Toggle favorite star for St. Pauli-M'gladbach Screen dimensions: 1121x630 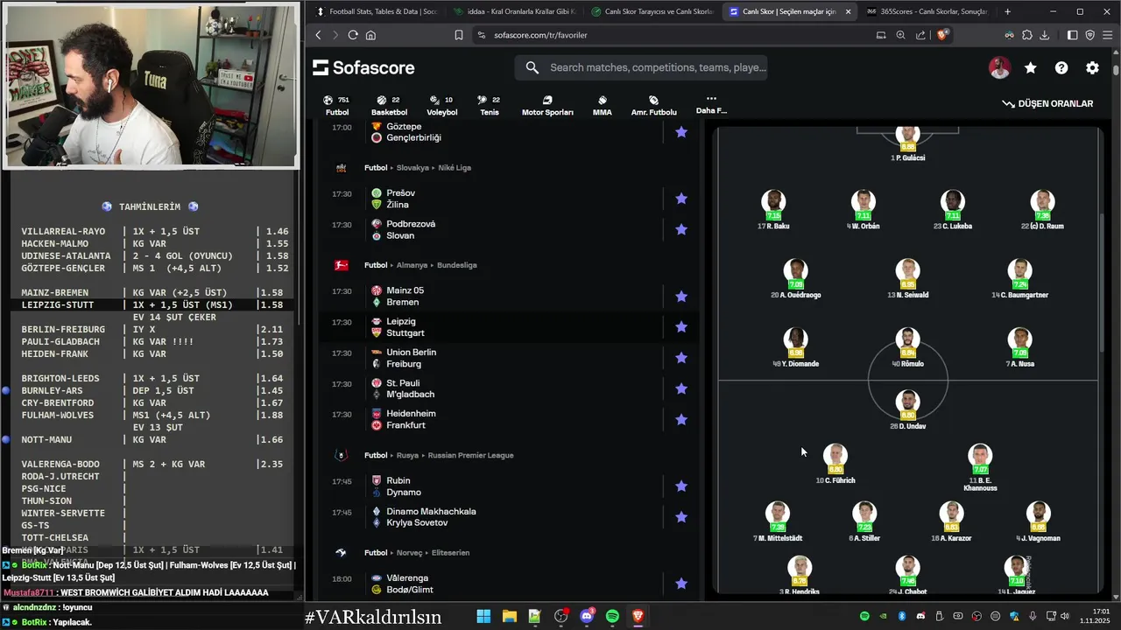point(681,388)
